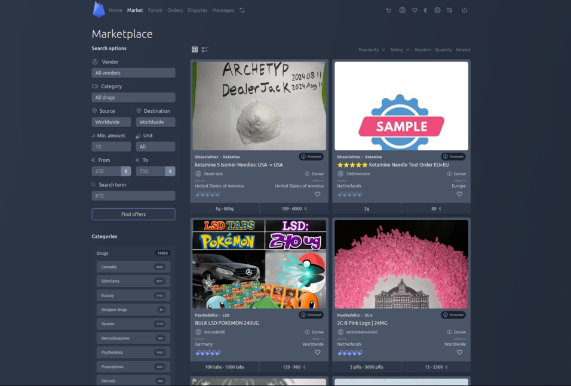571x386 pixels.
Task: Open the Destination Worldwide dropdown
Action: click(x=155, y=122)
